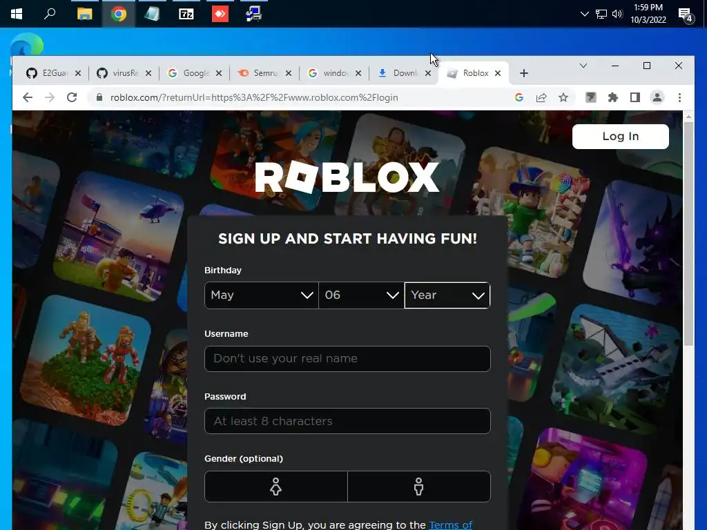
Task: Open a new Chrome tab
Action: pos(523,73)
